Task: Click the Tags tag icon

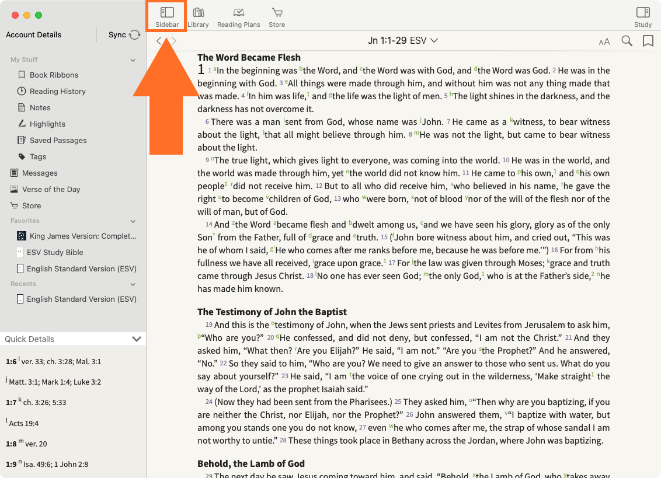Action: [22, 156]
